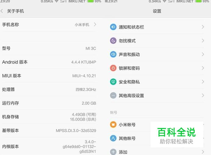Viewport: 211px width, 155px height.
Task: Tap the Sound and vibration speaker icon
Action: 113,54
